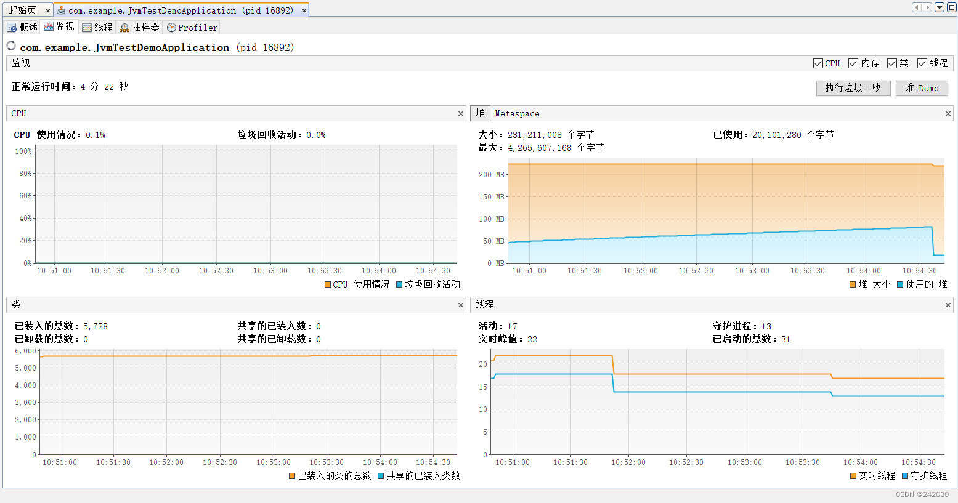The width and height of the screenshot is (958, 503).
Task: Click the 已启动的总数 31 value
Action: [785, 339]
